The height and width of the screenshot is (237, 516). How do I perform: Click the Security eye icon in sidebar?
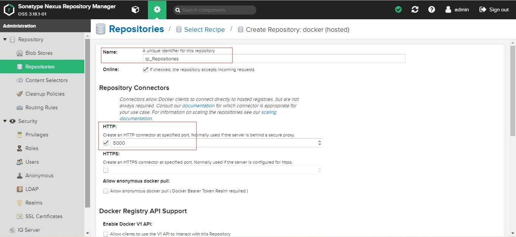[12, 121]
